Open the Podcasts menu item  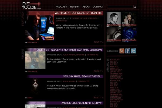[62, 7]
